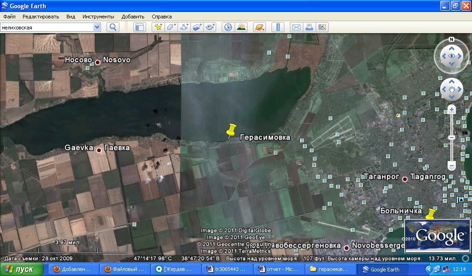Click the Носово place marker dot

(x=98, y=63)
